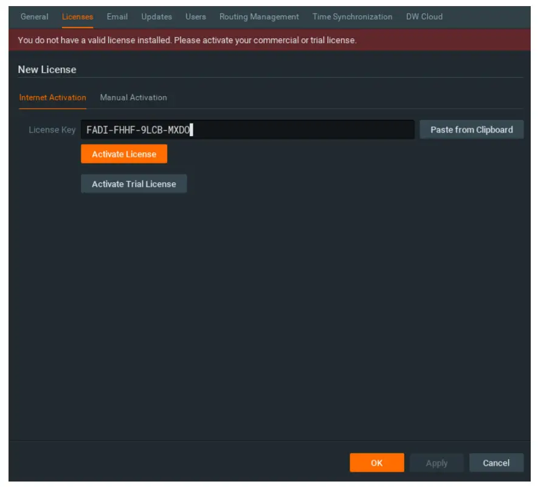The image size is (538, 487).
Task: Open the DW Cloud tab
Action: [x=424, y=16]
